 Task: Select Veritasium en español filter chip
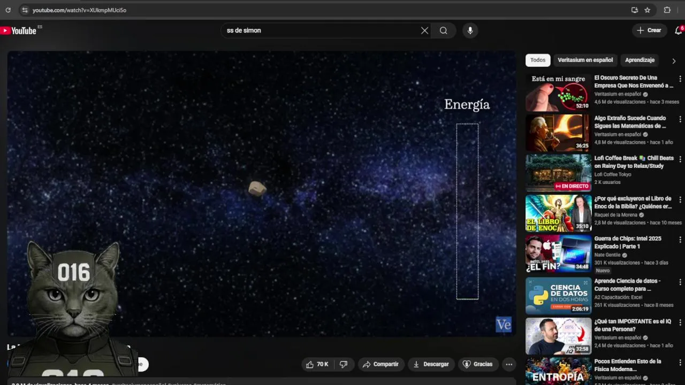pyautogui.click(x=585, y=60)
